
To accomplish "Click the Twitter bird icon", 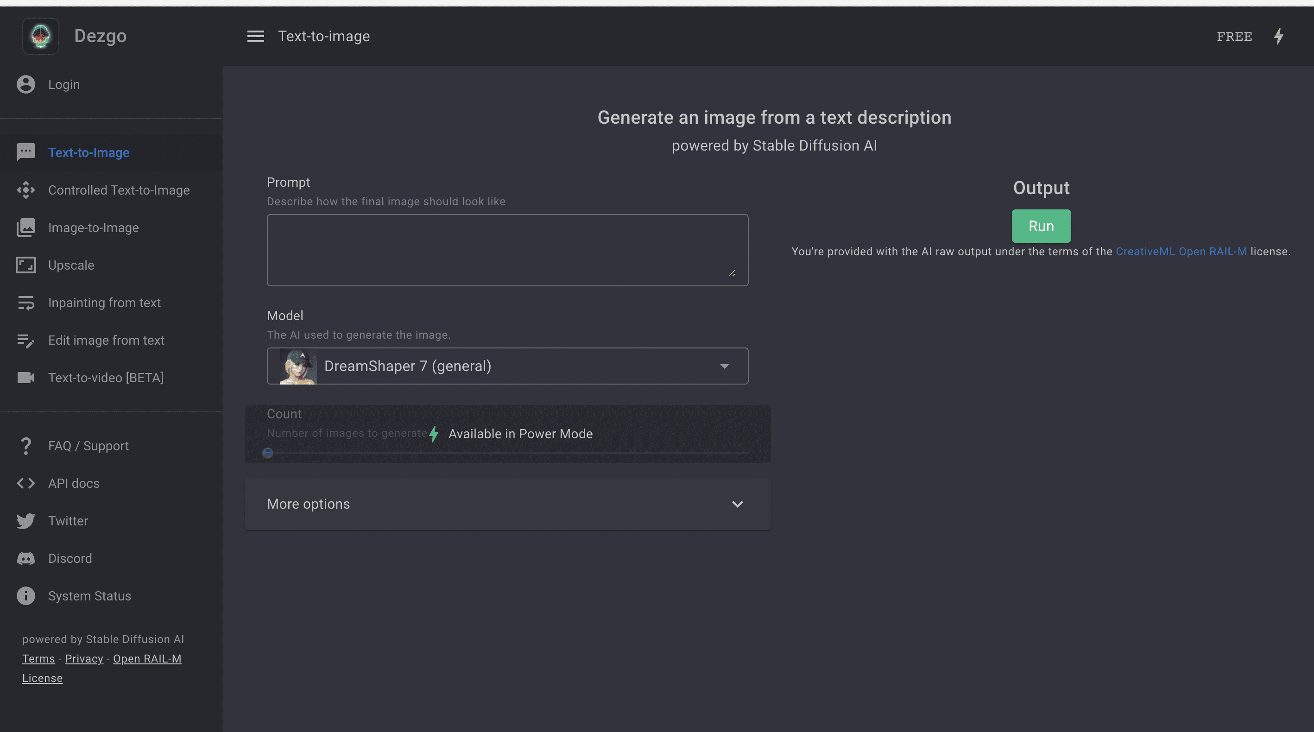I will coord(25,521).
